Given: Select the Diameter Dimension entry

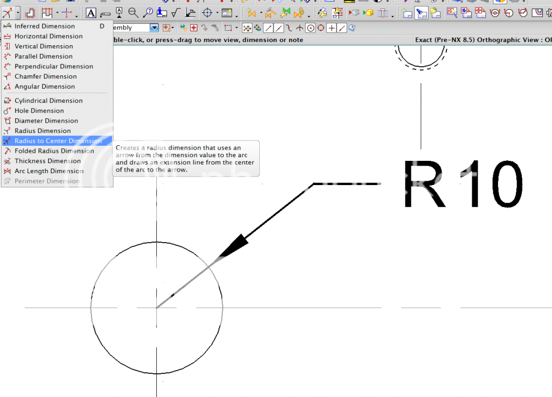Looking at the screenshot, I should [57, 121].
